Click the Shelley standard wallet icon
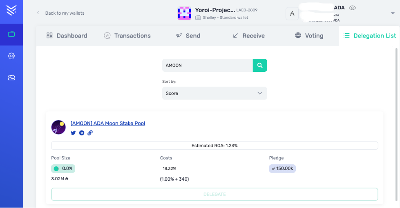The height and width of the screenshot is (208, 400). tap(198, 18)
